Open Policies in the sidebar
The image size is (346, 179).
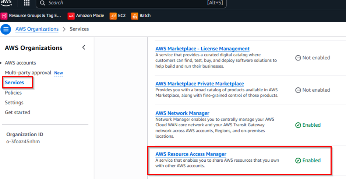(x=13, y=93)
